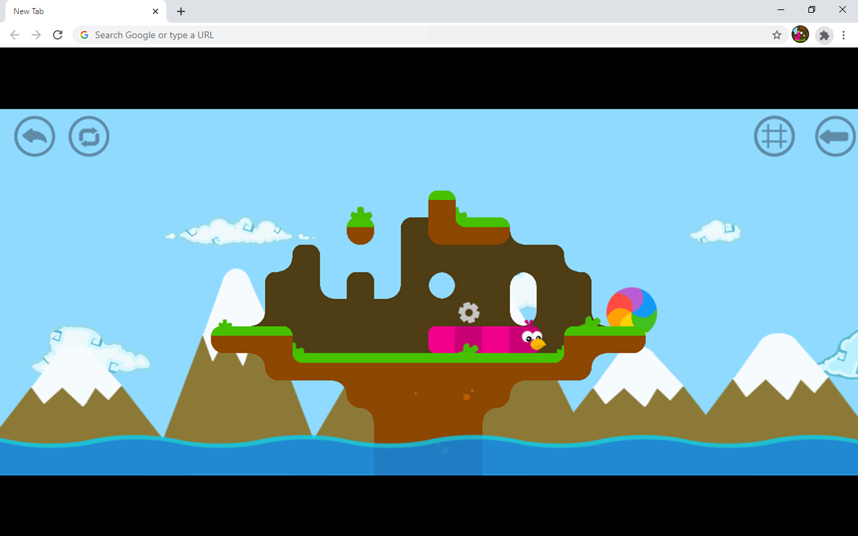Restart the current level
The image size is (858, 536).
88,136
